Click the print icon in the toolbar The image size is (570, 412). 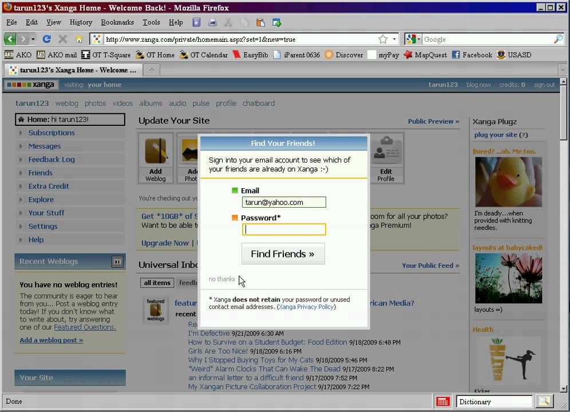point(212,22)
